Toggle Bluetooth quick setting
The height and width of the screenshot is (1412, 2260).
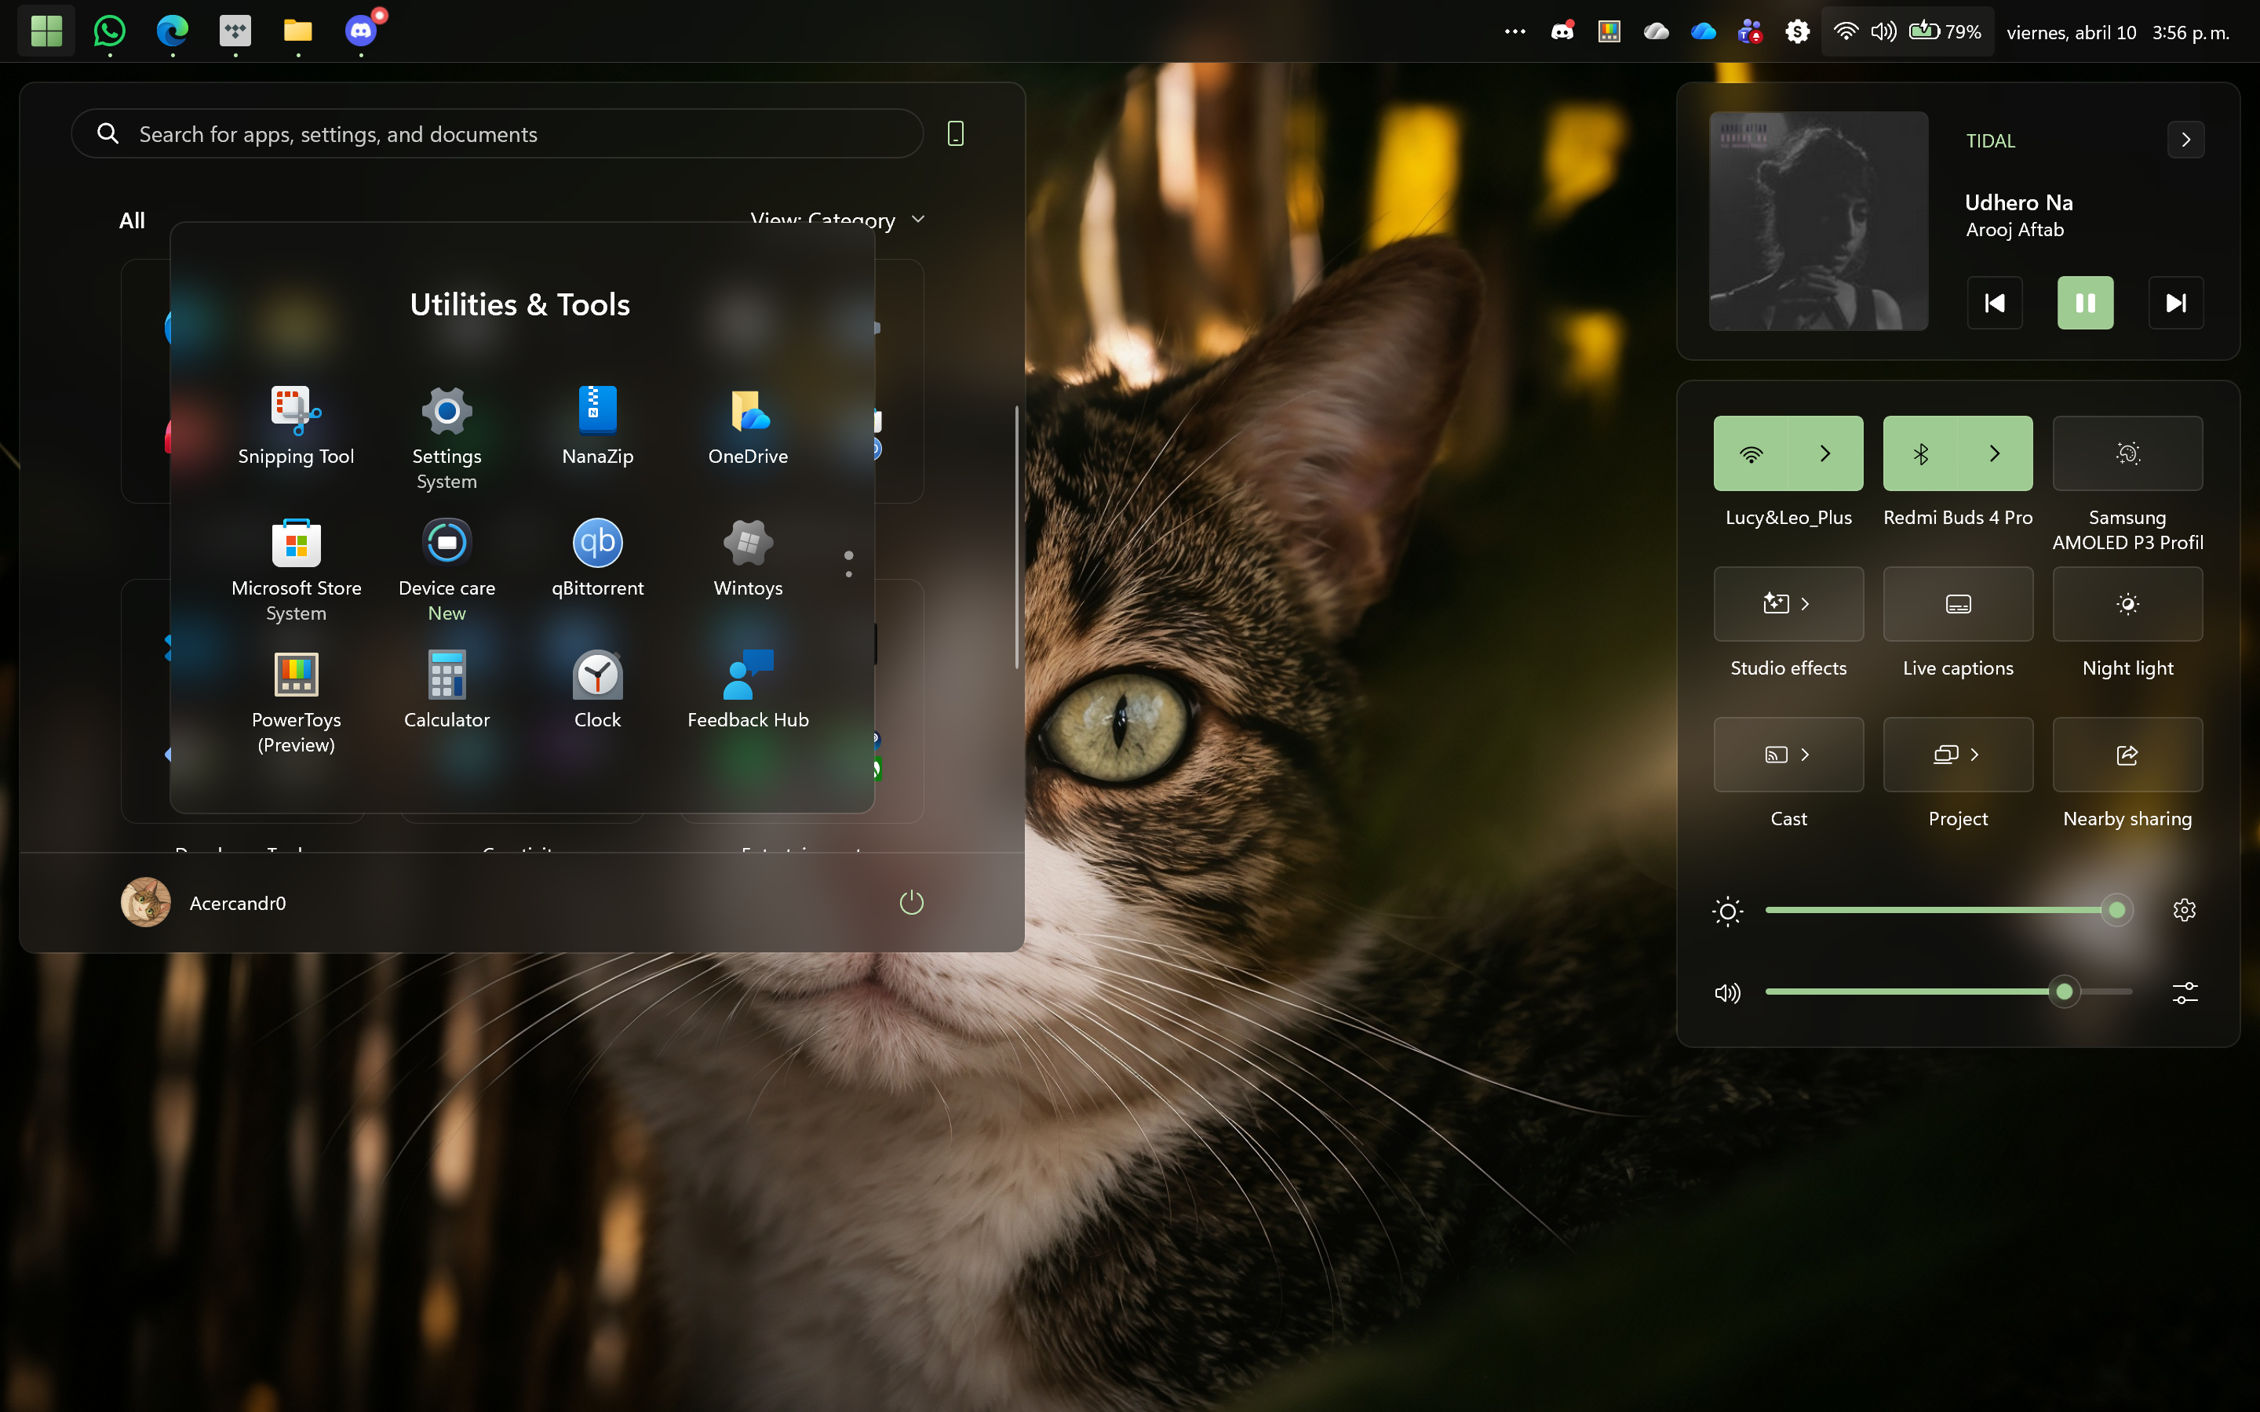(1920, 454)
